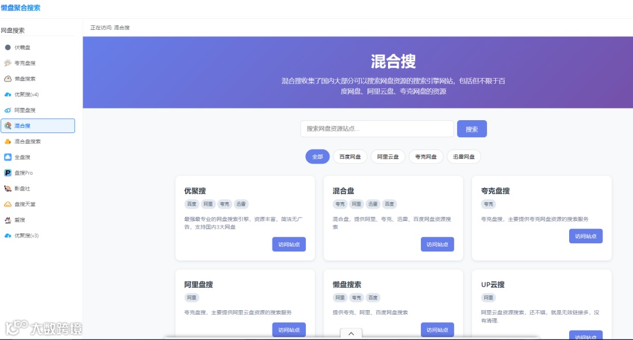633x340 pixels.
Task: Click the 优聚搜(v3) cloud icon
Action: pos(8,236)
